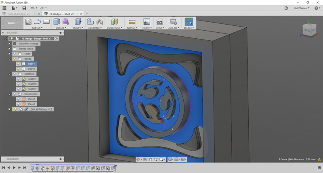The width and height of the screenshot is (323, 173).
Task: Click the Press Pull modify icon
Action: tap(78, 22)
